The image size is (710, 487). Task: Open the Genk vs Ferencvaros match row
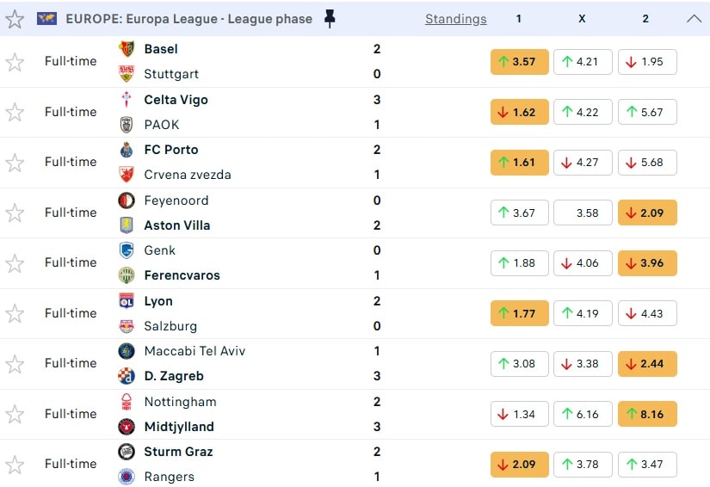tap(258, 262)
